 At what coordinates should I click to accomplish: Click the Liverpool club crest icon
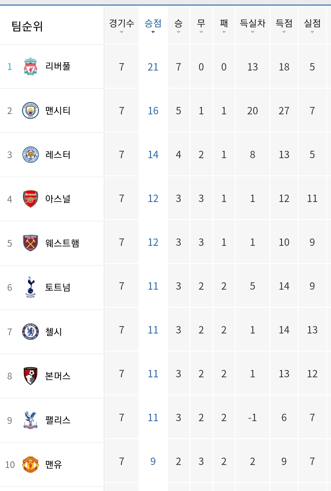click(x=30, y=66)
